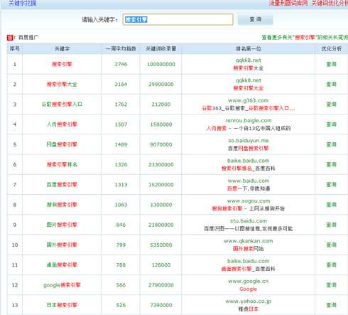Image resolution: width=348 pixels, height=315 pixels.
Task: Open the www.google.cn link in row 12
Action: (248, 282)
